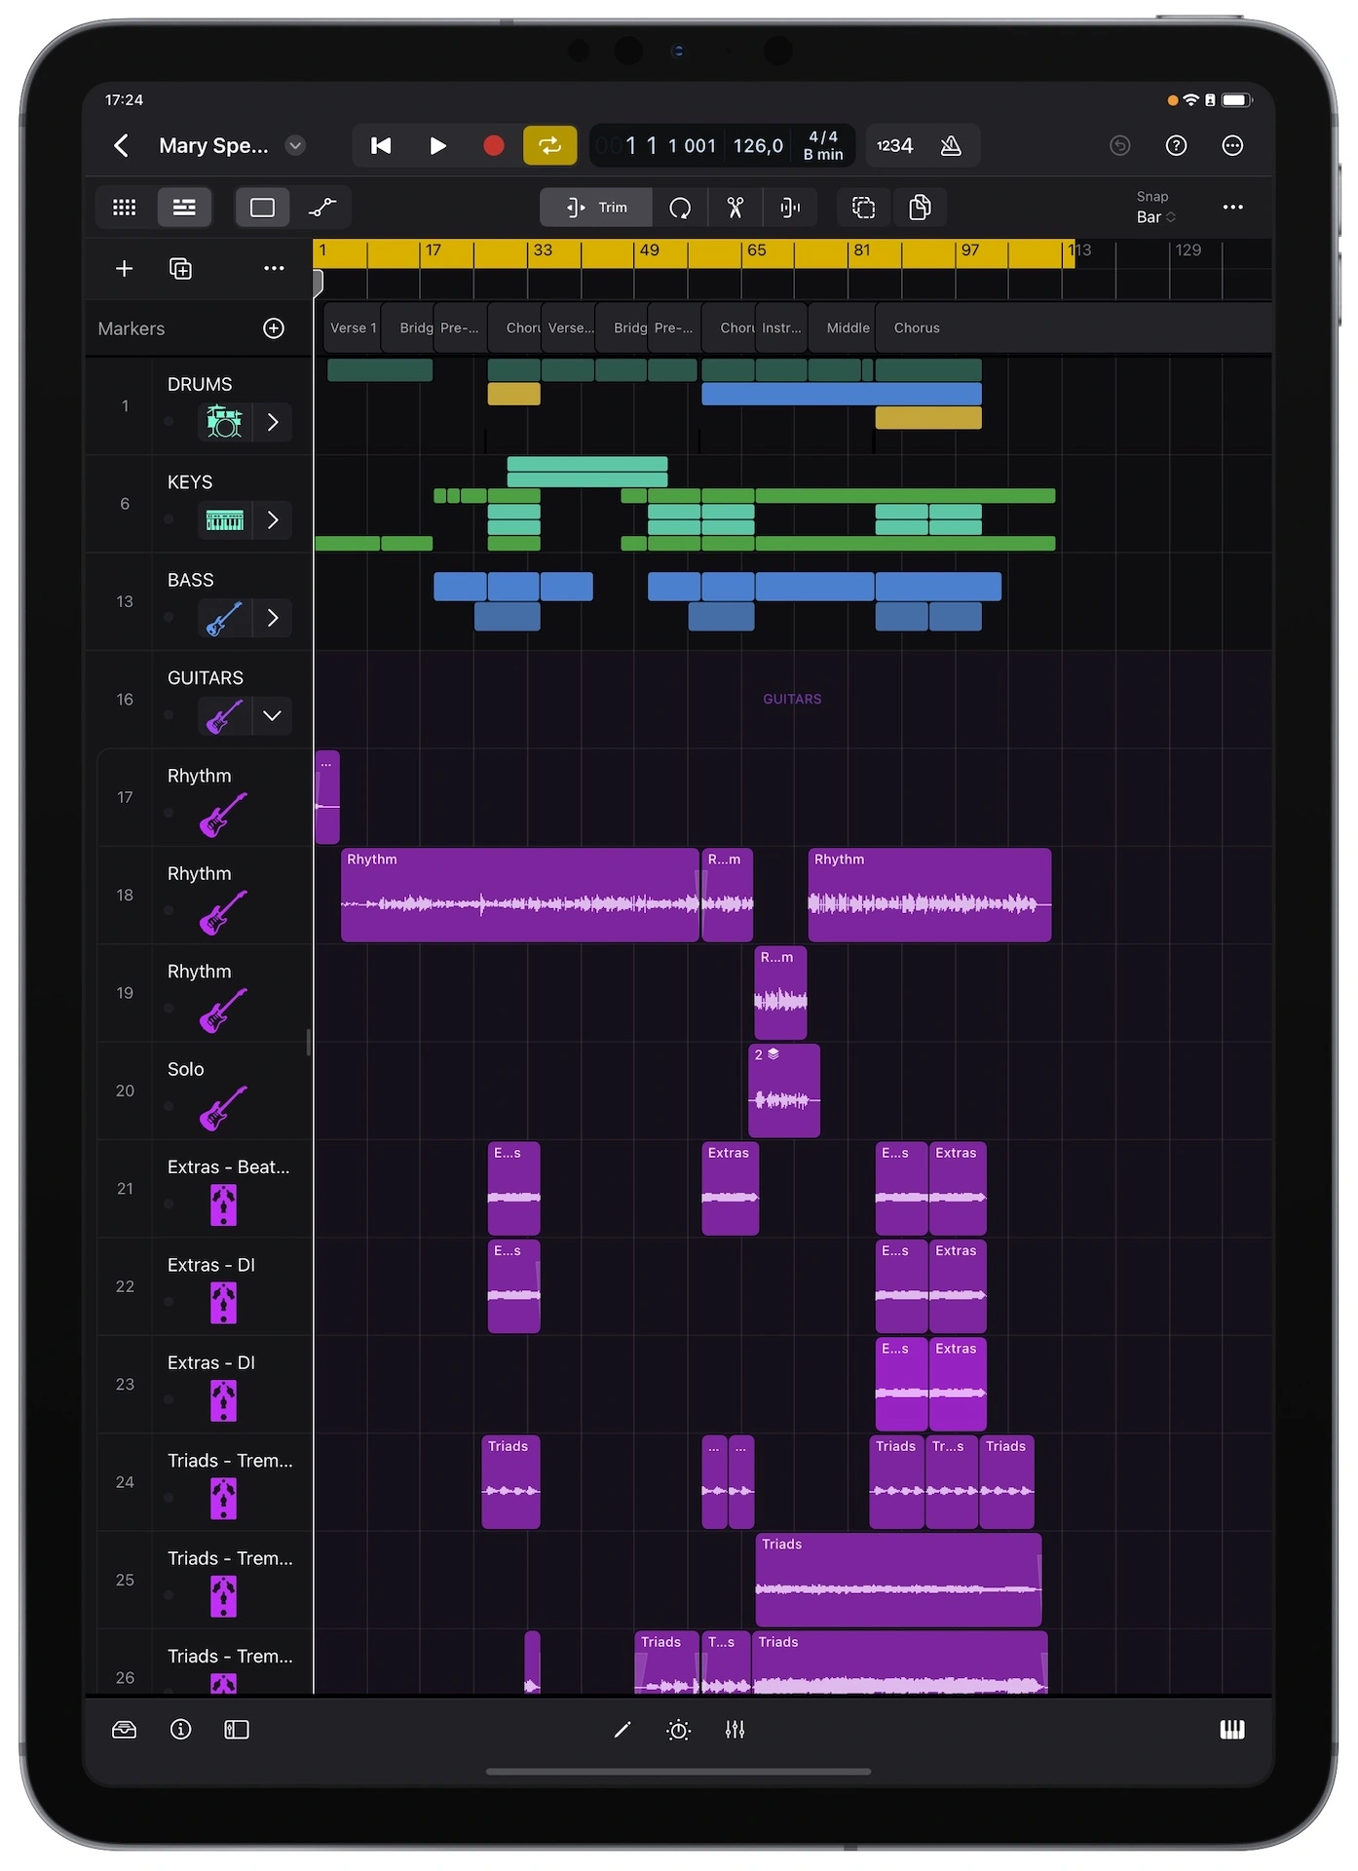Expand the DRUMS track stack
This screenshot has height=1871, width=1358.
(x=273, y=423)
